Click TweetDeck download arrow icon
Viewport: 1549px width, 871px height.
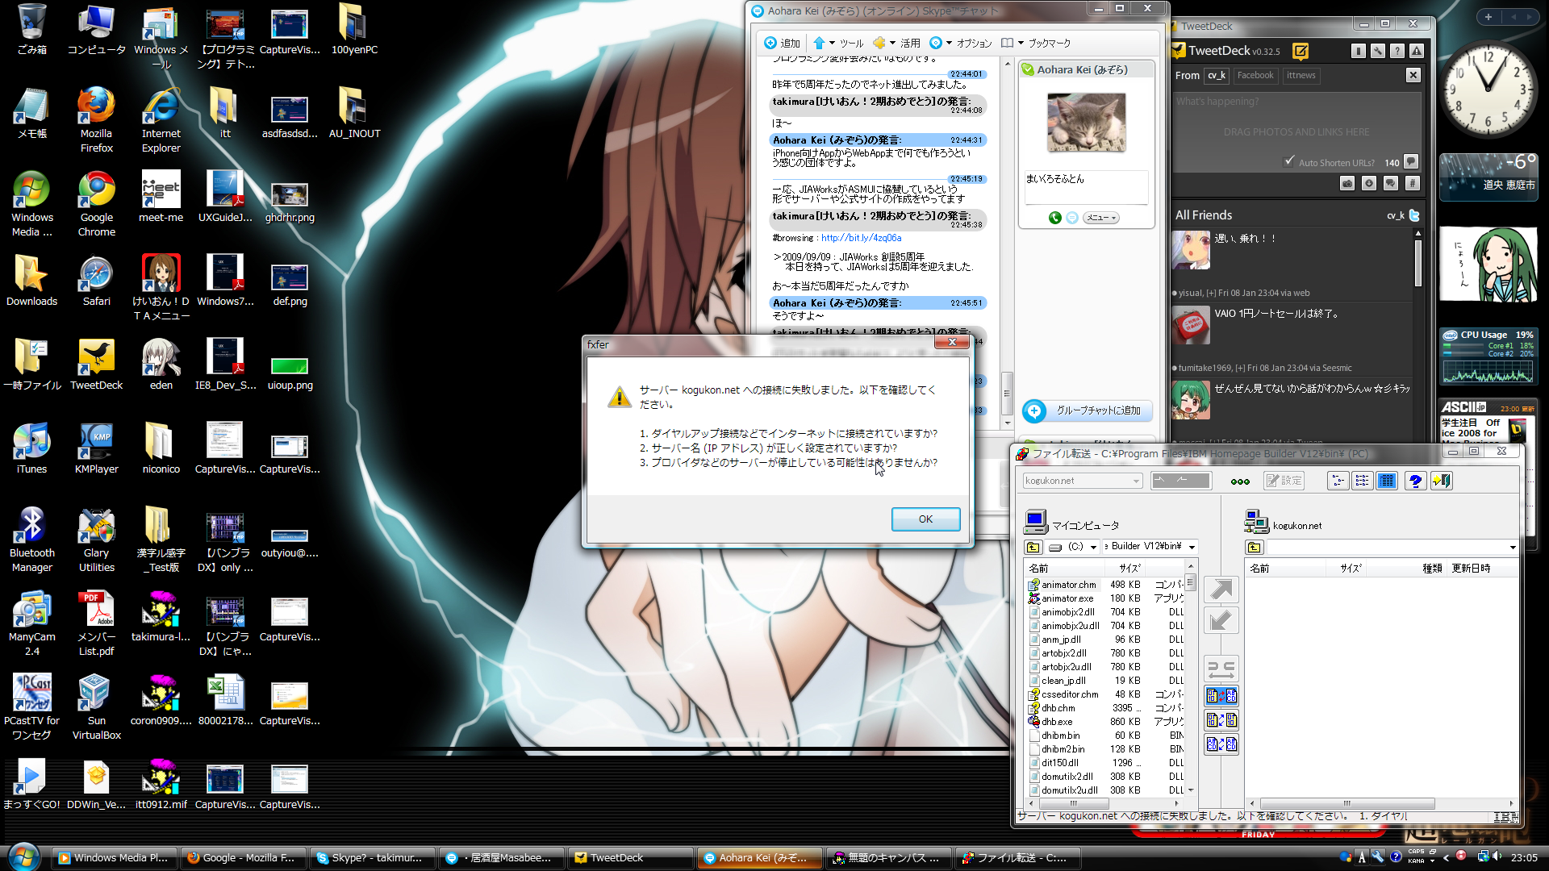pyautogui.click(x=1369, y=184)
